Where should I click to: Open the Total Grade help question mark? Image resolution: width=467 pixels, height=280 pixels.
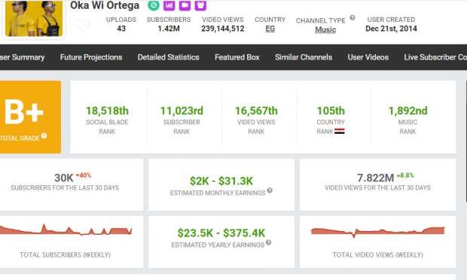[44, 135]
